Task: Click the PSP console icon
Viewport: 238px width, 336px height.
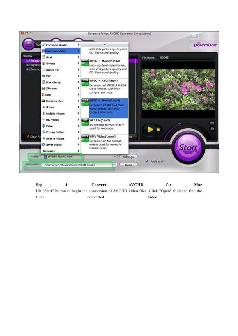Action: (43, 76)
